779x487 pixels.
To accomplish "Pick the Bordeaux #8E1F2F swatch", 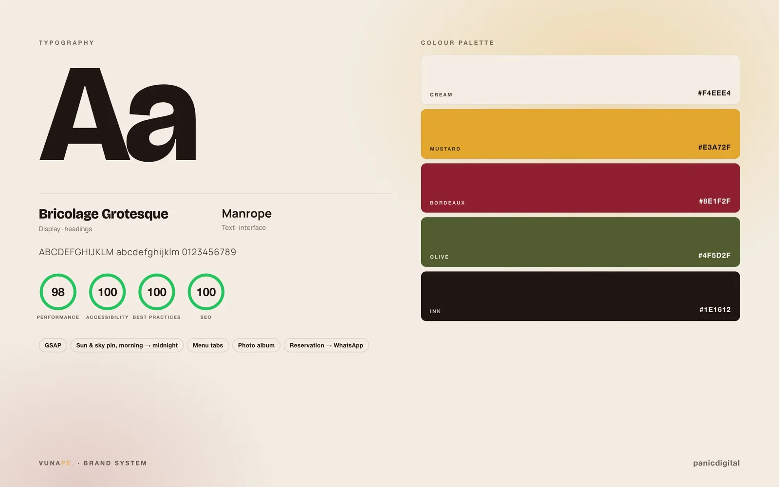I will coord(580,188).
